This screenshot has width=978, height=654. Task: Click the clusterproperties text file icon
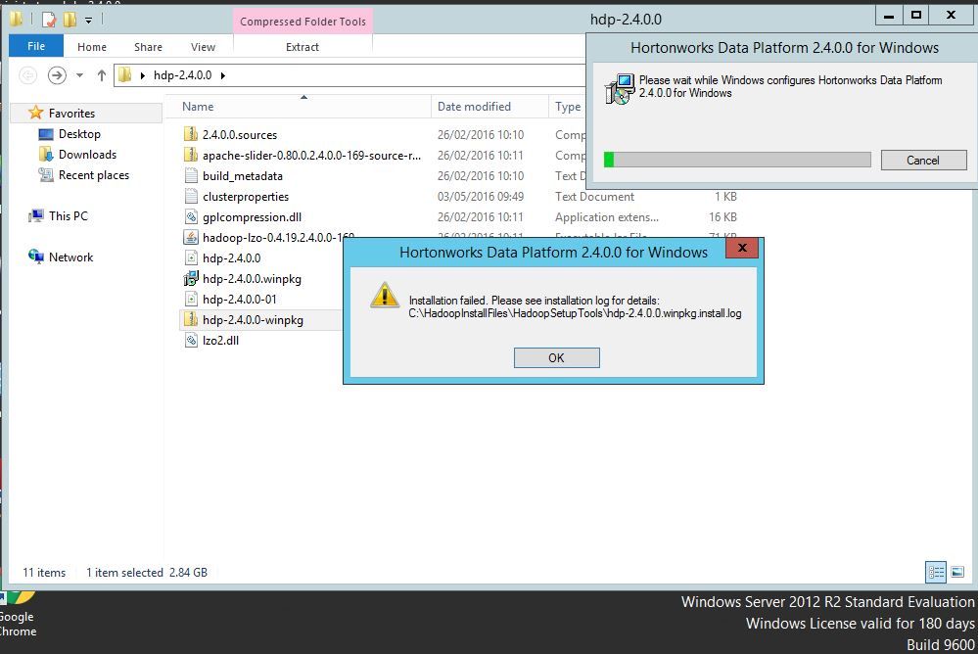click(x=191, y=196)
